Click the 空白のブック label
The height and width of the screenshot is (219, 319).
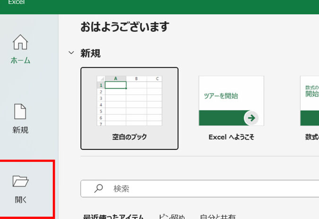click(129, 137)
